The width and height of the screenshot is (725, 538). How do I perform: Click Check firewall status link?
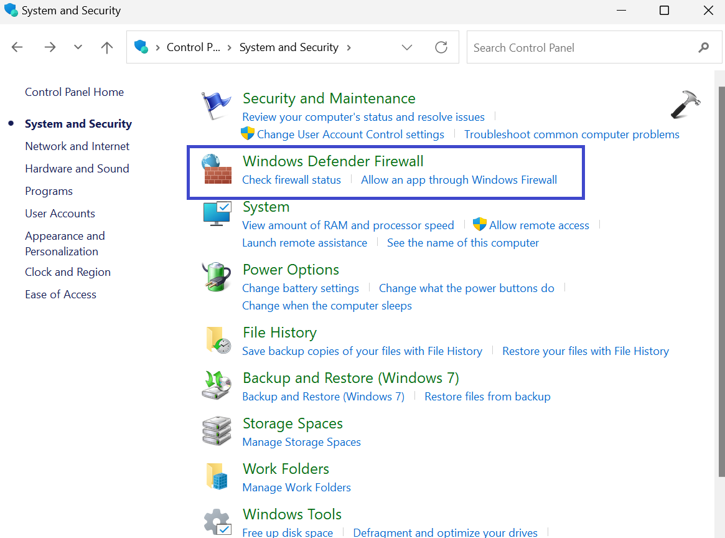291,180
